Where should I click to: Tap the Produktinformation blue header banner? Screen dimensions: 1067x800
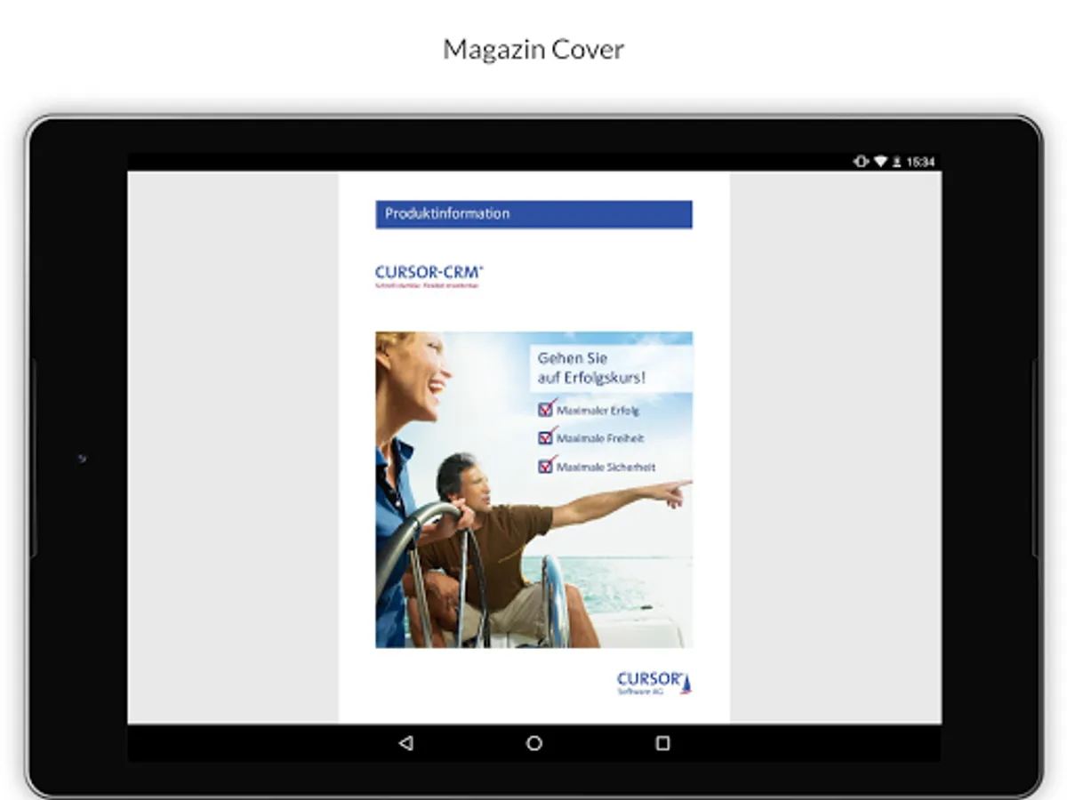coord(533,214)
